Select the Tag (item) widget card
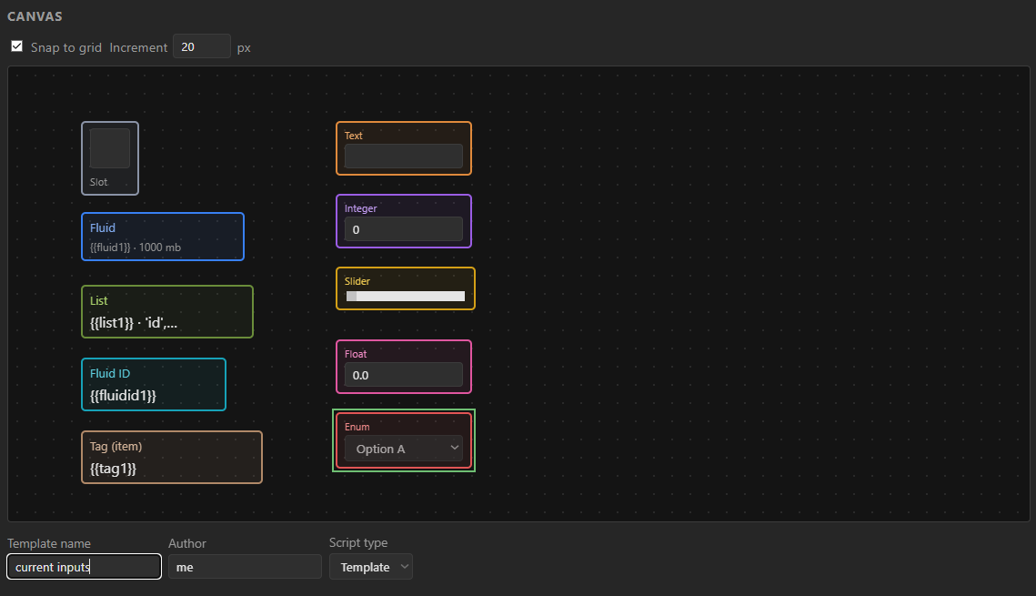The height and width of the screenshot is (596, 1036). (172, 458)
